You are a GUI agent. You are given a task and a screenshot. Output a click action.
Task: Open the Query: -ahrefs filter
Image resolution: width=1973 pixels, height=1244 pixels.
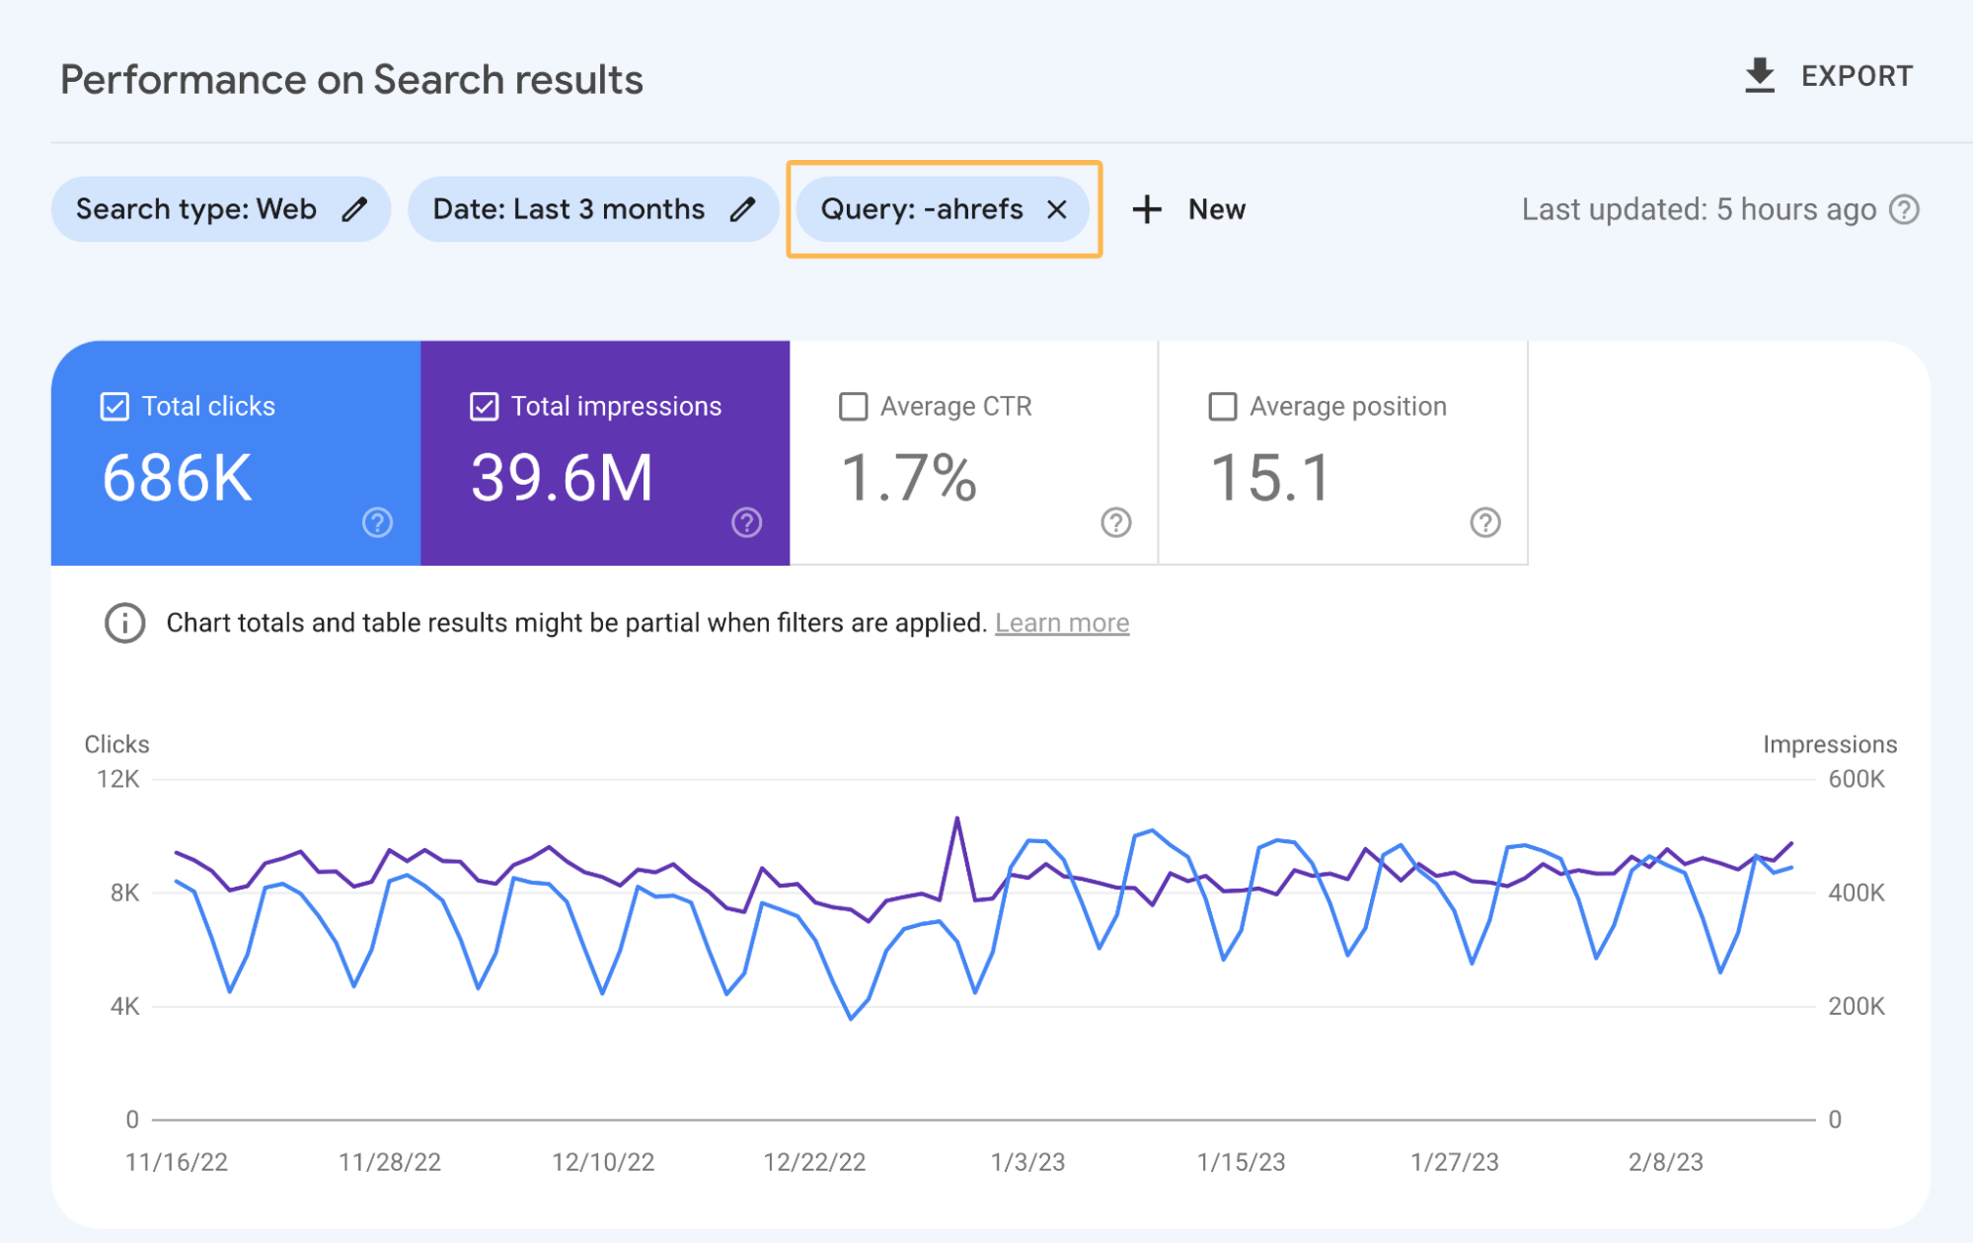click(923, 208)
